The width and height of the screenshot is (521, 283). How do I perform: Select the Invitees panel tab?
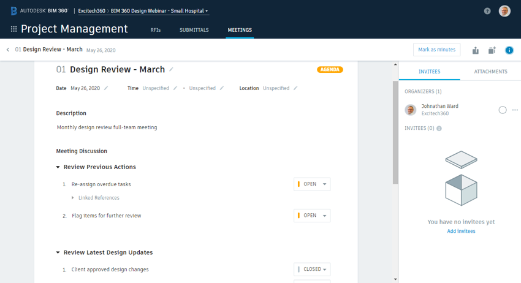429,72
